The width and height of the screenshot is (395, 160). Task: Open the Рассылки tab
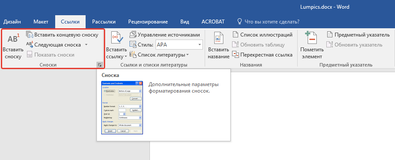tap(104, 22)
